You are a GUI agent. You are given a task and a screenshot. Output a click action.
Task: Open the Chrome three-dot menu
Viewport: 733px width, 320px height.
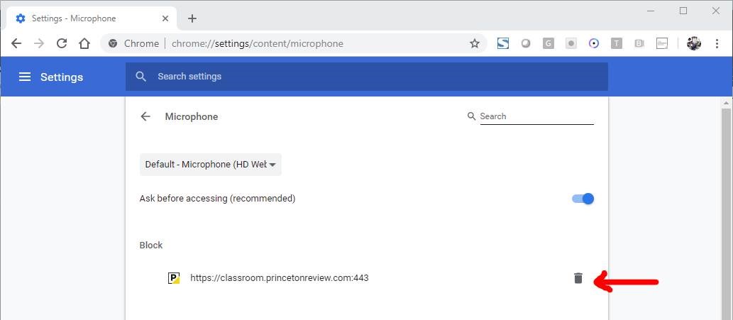click(x=717, y=43)
